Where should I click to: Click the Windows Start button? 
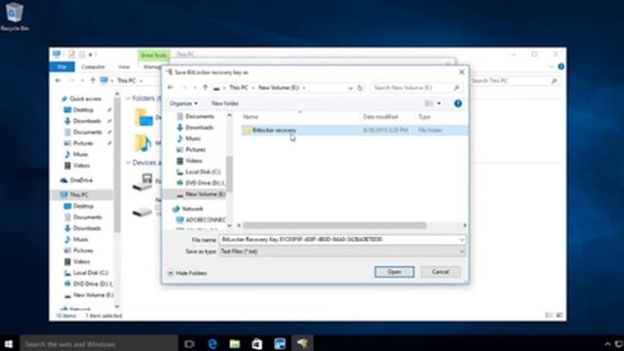click(9, 344)
